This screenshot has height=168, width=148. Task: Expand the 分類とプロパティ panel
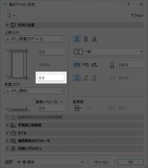click(74, 149)
